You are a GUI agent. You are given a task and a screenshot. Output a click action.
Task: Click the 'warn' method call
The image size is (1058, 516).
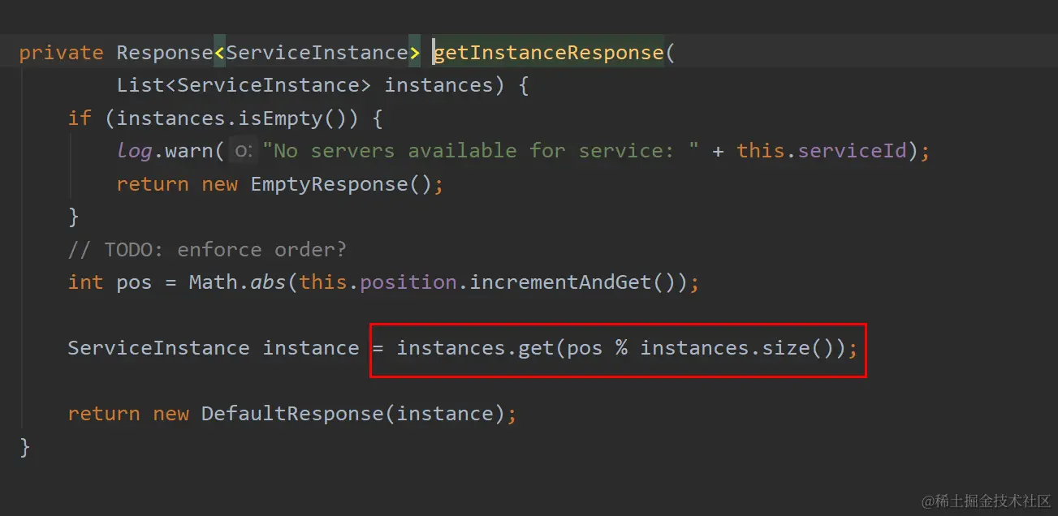[x=189, y=151]
